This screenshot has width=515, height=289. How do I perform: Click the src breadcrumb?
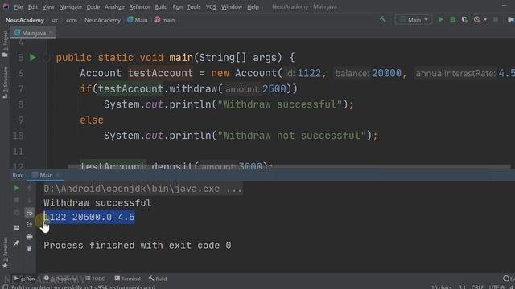pos(55,20)
